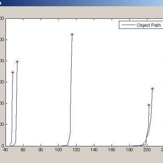Click the highest red star marker near x=115
The width and height of the screenshot is (163, 163).
(72, 34)
